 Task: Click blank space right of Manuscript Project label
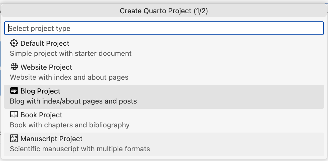(204, 139)
